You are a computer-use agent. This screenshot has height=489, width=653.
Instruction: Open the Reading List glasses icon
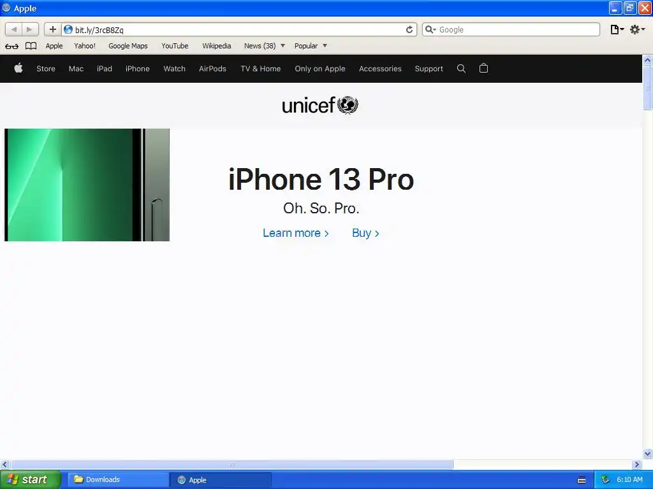click(x=11, y=46)
